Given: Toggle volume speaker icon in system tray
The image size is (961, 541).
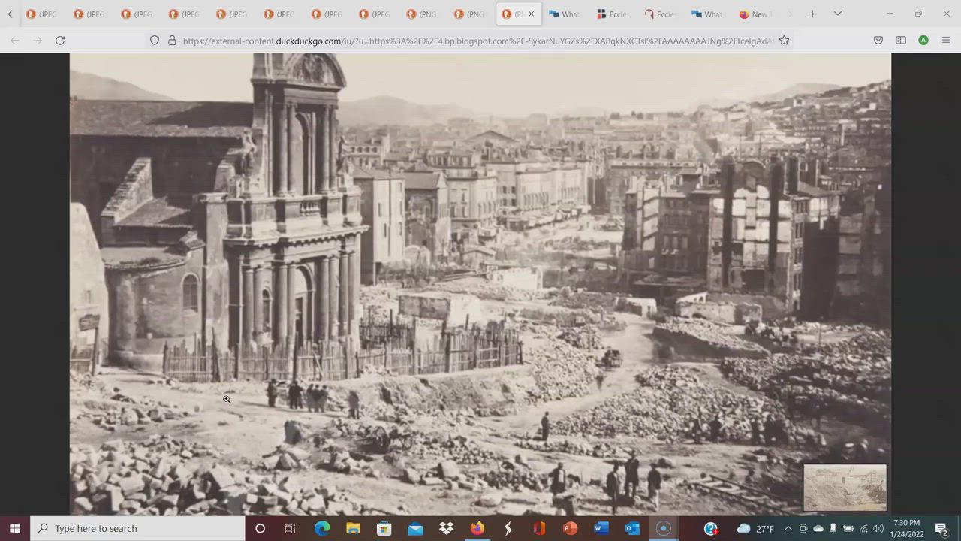Looking at the screenshot, I should click(x=878, y=528).
